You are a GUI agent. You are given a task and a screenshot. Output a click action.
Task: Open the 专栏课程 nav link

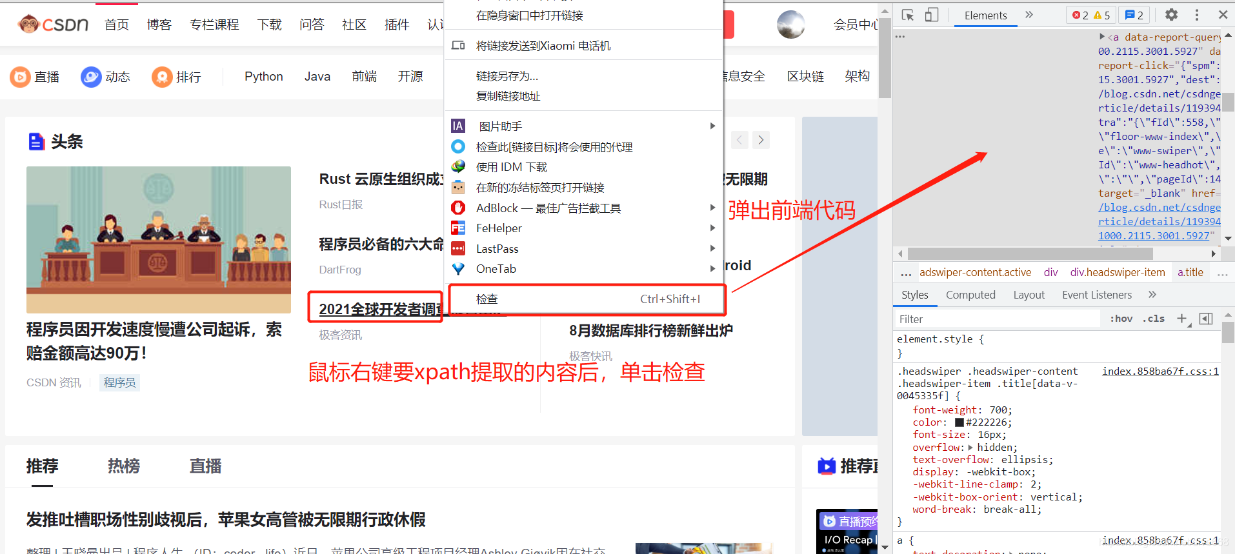[214, 25]
